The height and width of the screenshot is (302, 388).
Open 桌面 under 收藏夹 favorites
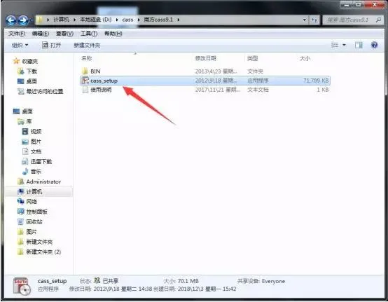(32, 81)
